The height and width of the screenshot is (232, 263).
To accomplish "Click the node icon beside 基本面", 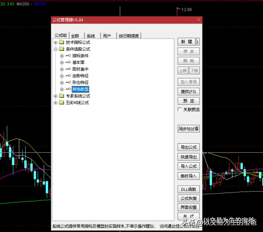I will (x=68, y=62).
